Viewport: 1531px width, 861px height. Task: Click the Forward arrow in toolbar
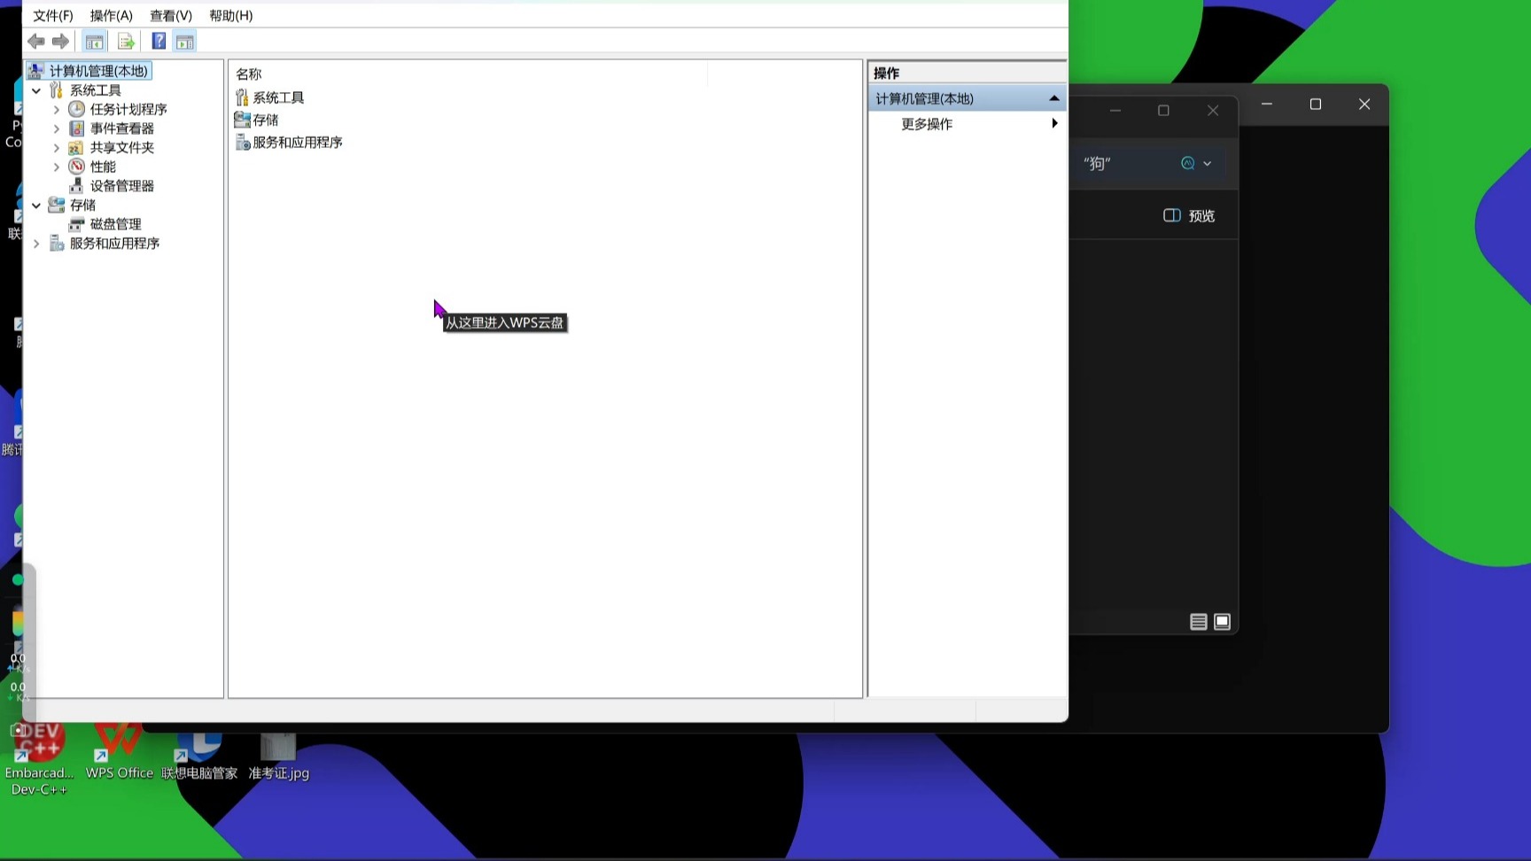point(60,42)
